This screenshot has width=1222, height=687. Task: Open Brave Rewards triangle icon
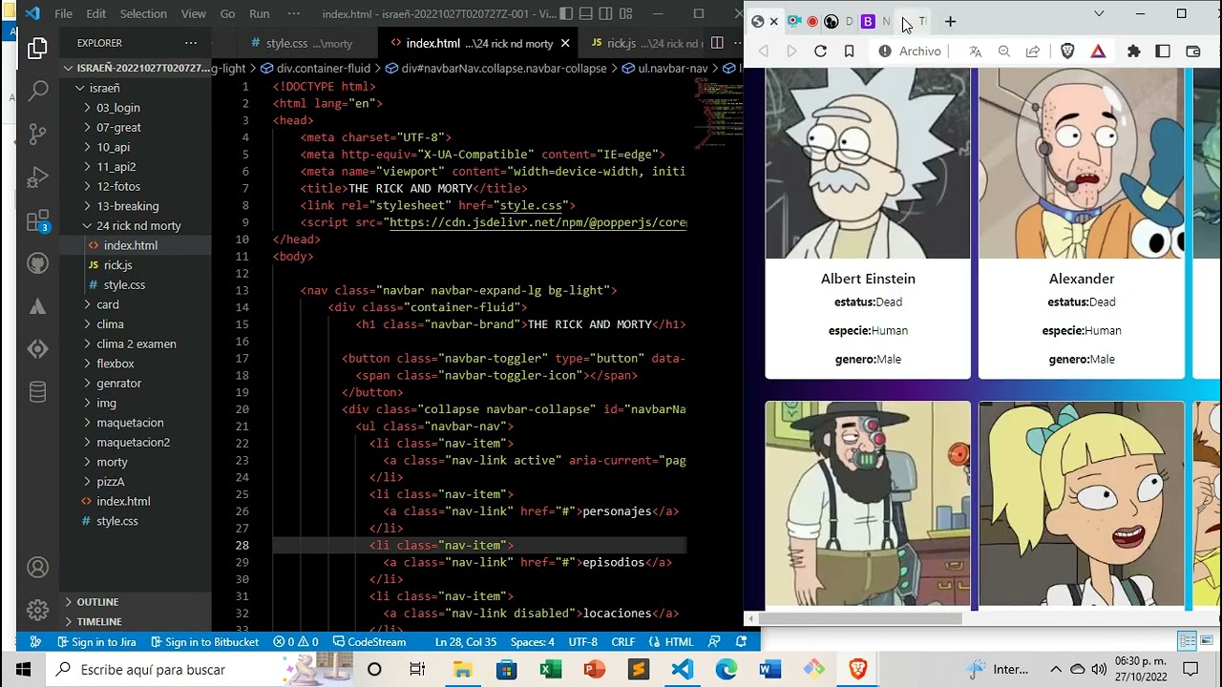coord(1098,52)
